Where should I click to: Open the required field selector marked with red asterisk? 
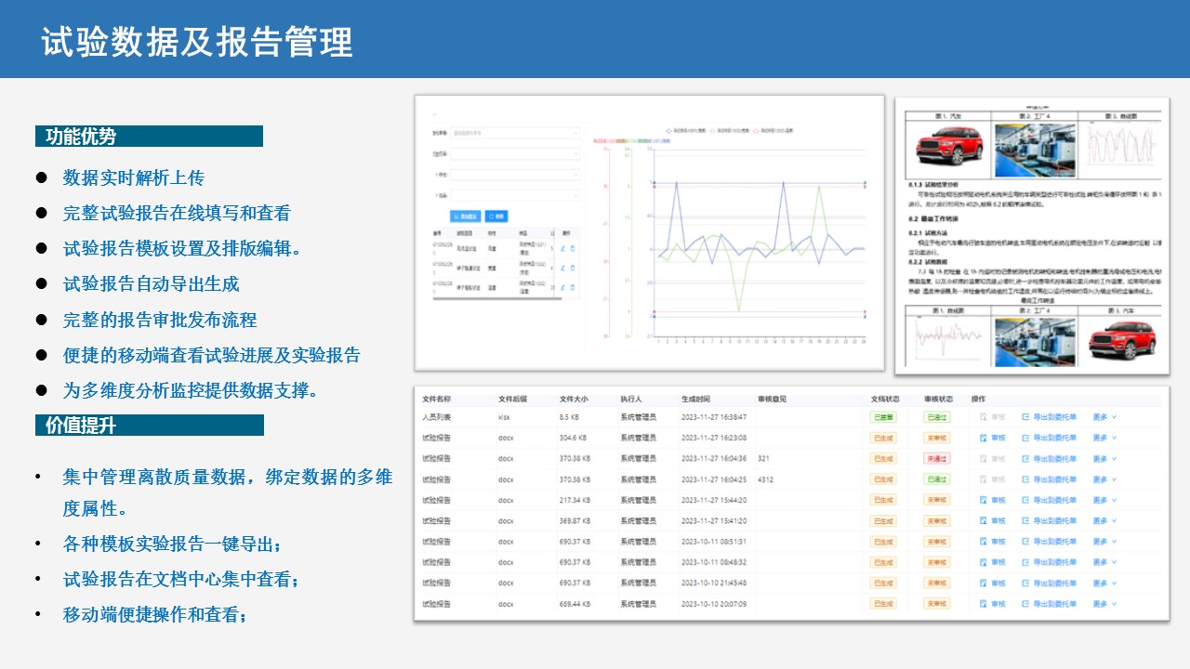coord(514,175)
